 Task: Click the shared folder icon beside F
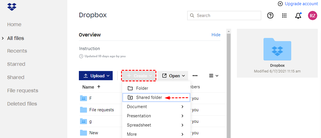click(84, 98)
